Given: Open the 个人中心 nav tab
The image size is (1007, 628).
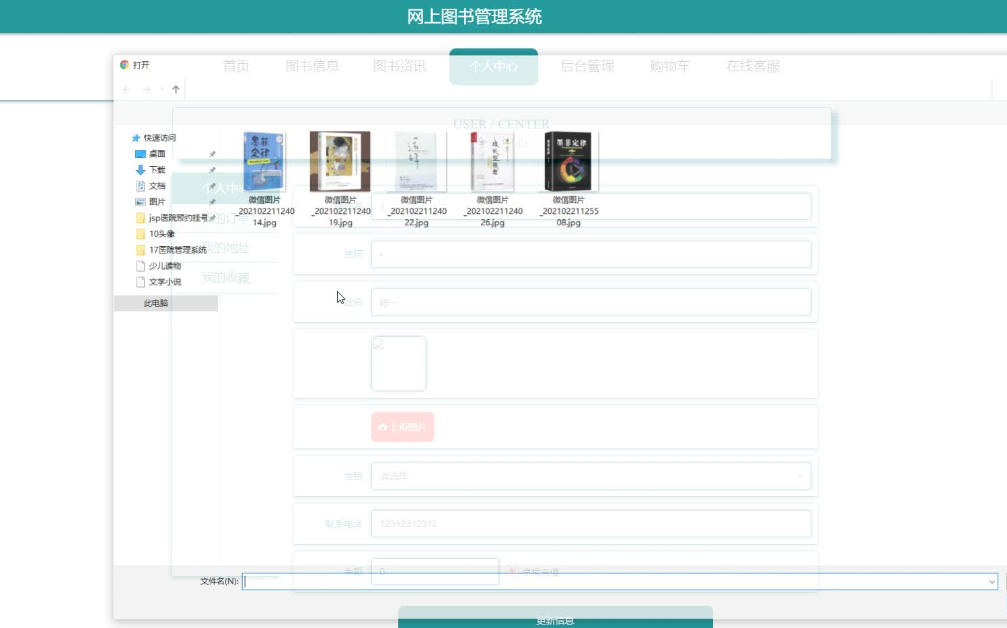Looking at the screenshot, I should tap(494, 67).
